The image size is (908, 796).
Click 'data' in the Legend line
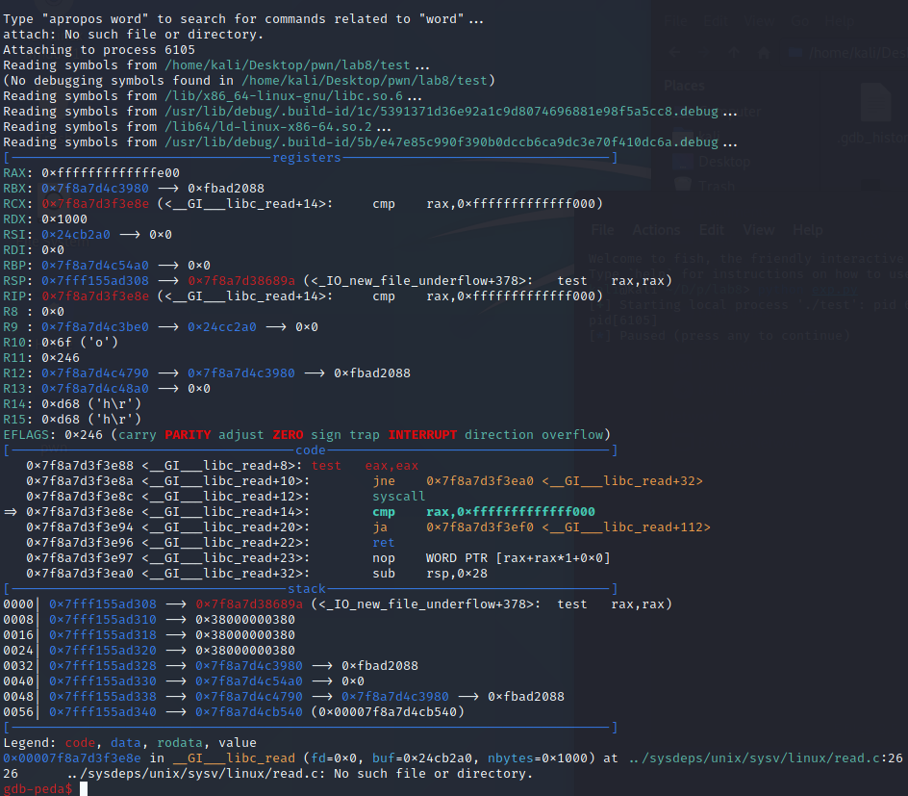pyautogui.click(x=126, y=743)
